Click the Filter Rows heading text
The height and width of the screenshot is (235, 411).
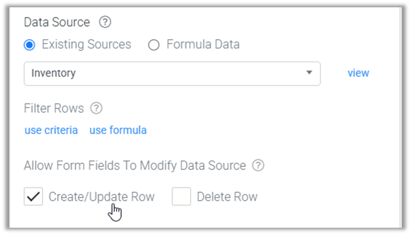[54, 108]
